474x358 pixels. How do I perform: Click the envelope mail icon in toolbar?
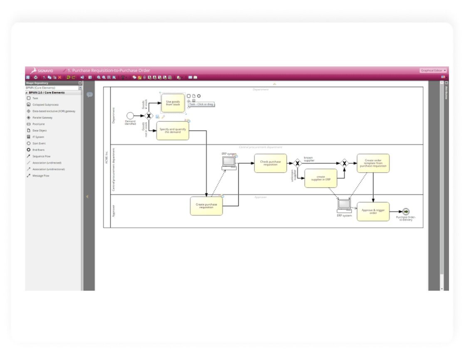point(190,77)
